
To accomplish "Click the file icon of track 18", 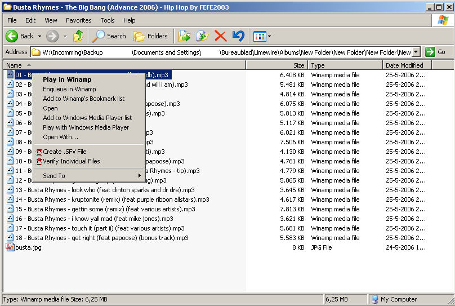I will tap(10, 237).
